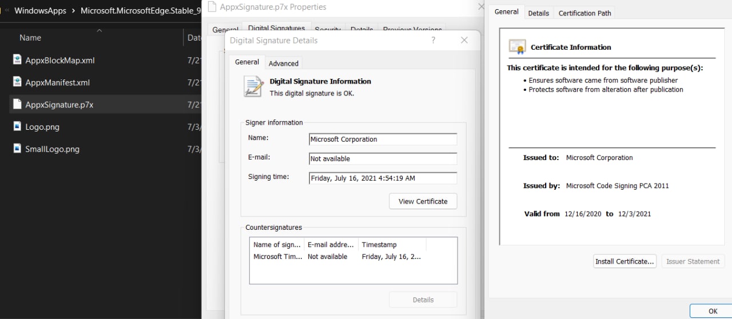Select General tab in the certificate window

tap(506, 11)
